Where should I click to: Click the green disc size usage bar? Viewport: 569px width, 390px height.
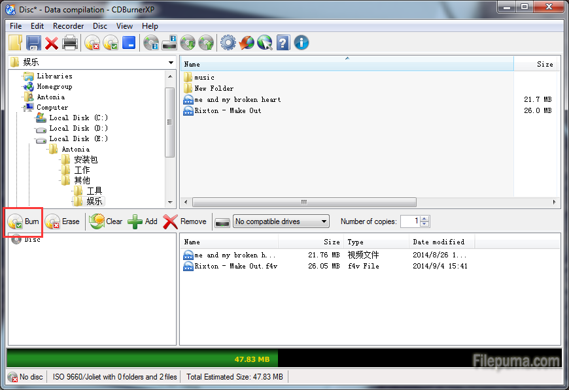point(142,359)
